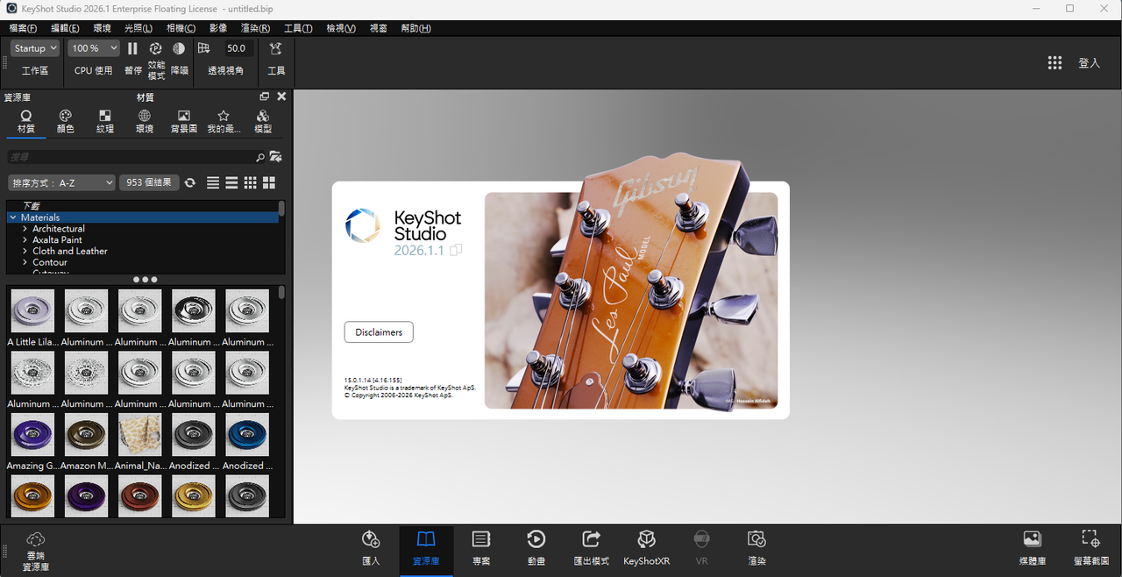
Task: Click the 953 個結果 results button
Action: point(148,182)
